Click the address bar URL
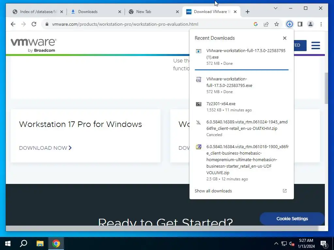Viewport: 334px width, 250px height. [x=125, y=24]
